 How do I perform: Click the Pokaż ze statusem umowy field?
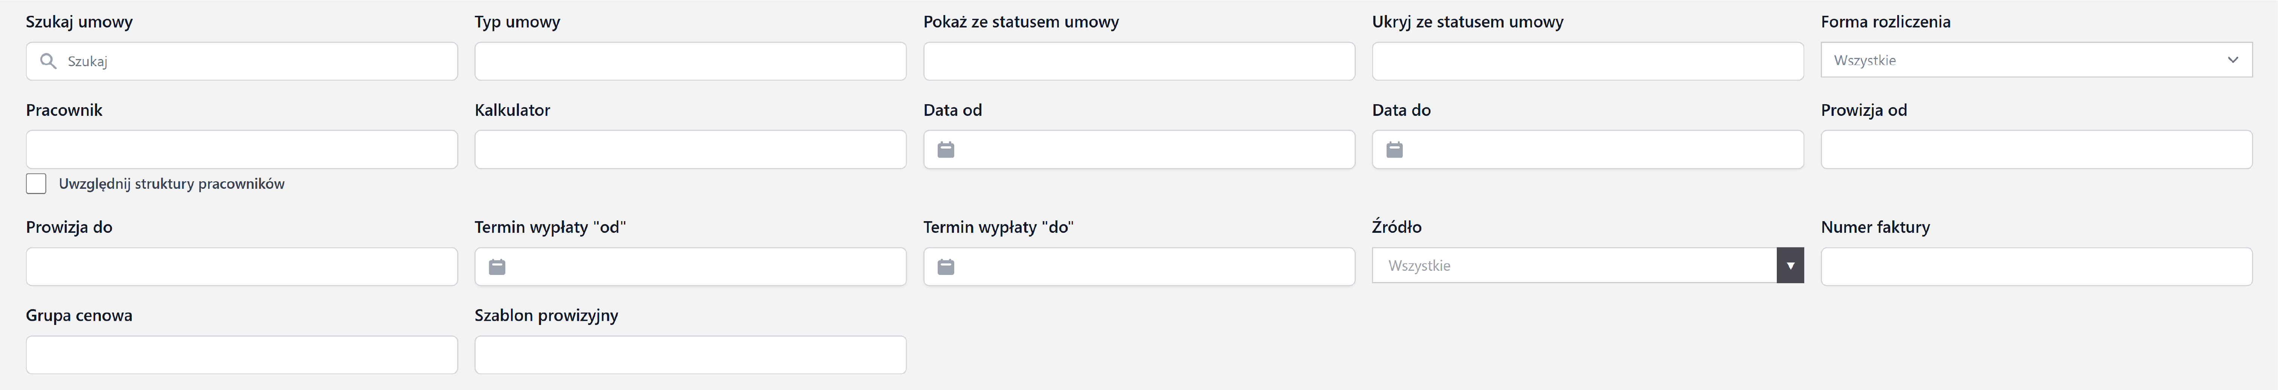(1138, 61)
